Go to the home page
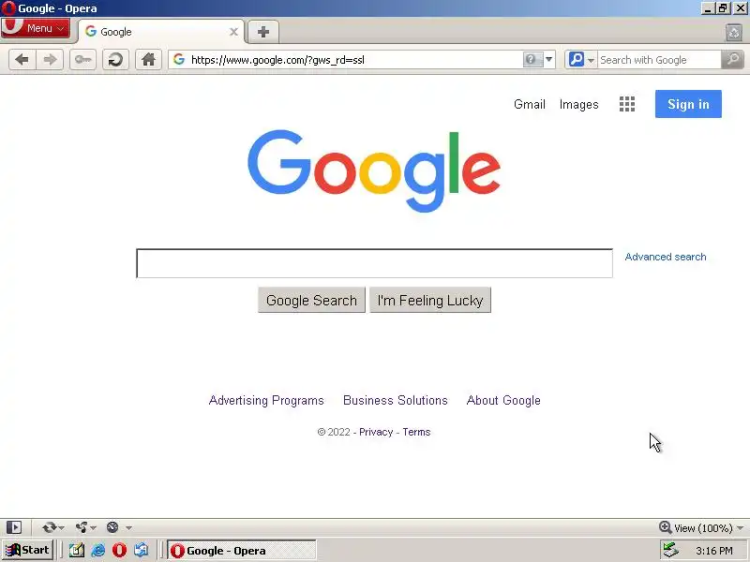 pos(148,60)
